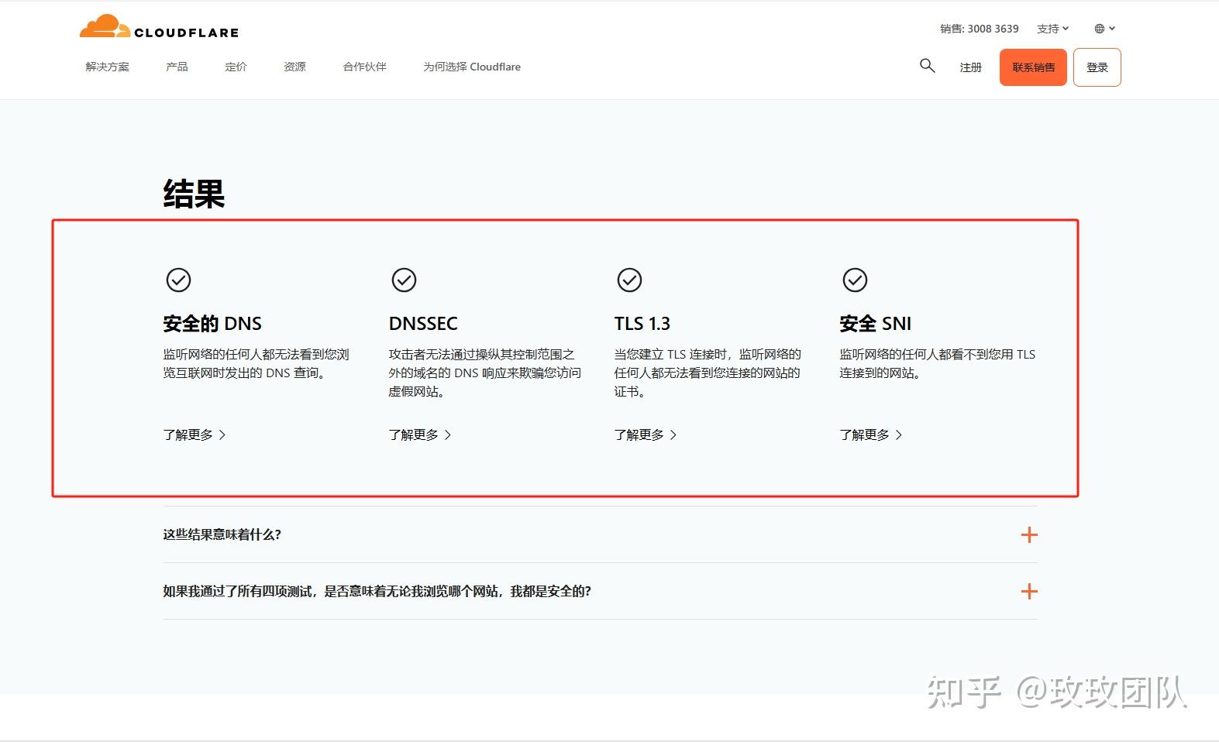1219x742 pixels.
Task: Open the 资源 menu
Action: point(294,67)
